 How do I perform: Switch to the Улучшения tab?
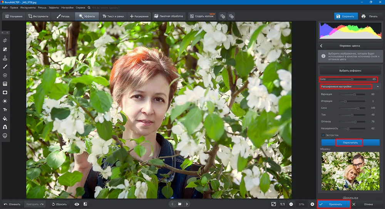click(14, 16)
